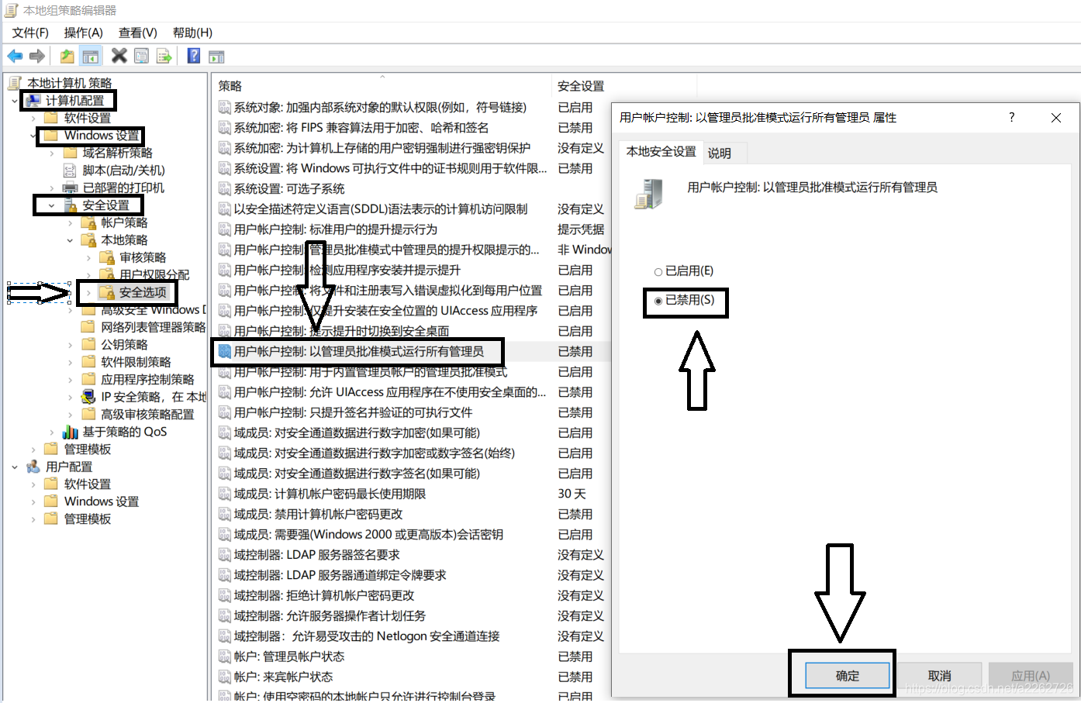Click the Forward arrow in toolbar

point(36,56)
